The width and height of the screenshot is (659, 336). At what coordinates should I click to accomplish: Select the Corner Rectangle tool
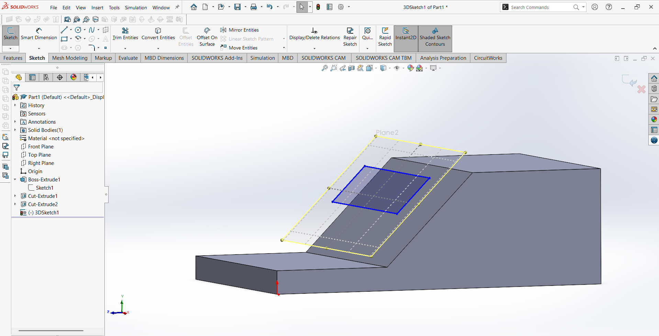pyautogui.click(x=64, y=38)
